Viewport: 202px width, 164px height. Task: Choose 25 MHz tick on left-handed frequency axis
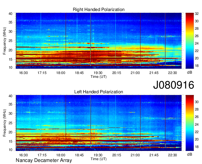point(10,123)
